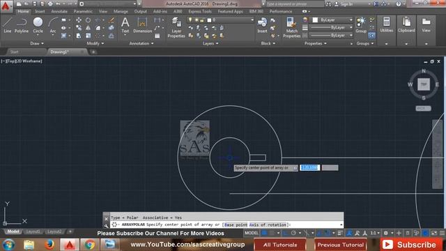This screenshot has width=446, height=251.
Task: Click the Move tool in Modify panel
Action: click(79, 20)
